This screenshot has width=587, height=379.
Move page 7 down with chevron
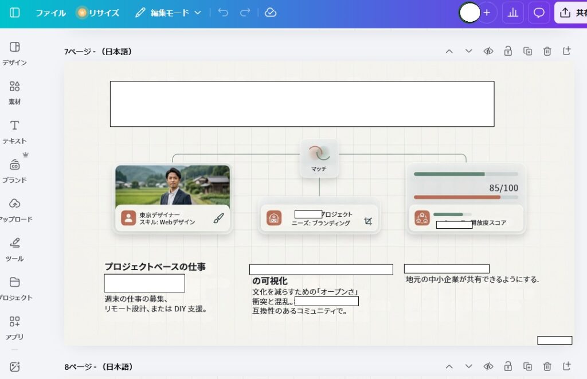coord(469,52)
